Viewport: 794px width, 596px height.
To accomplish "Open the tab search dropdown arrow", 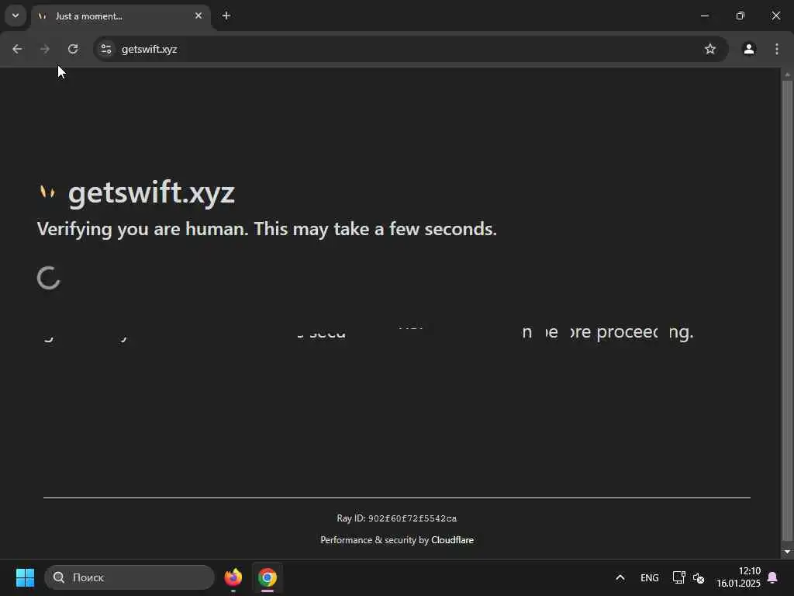I will tap(16, 16).
